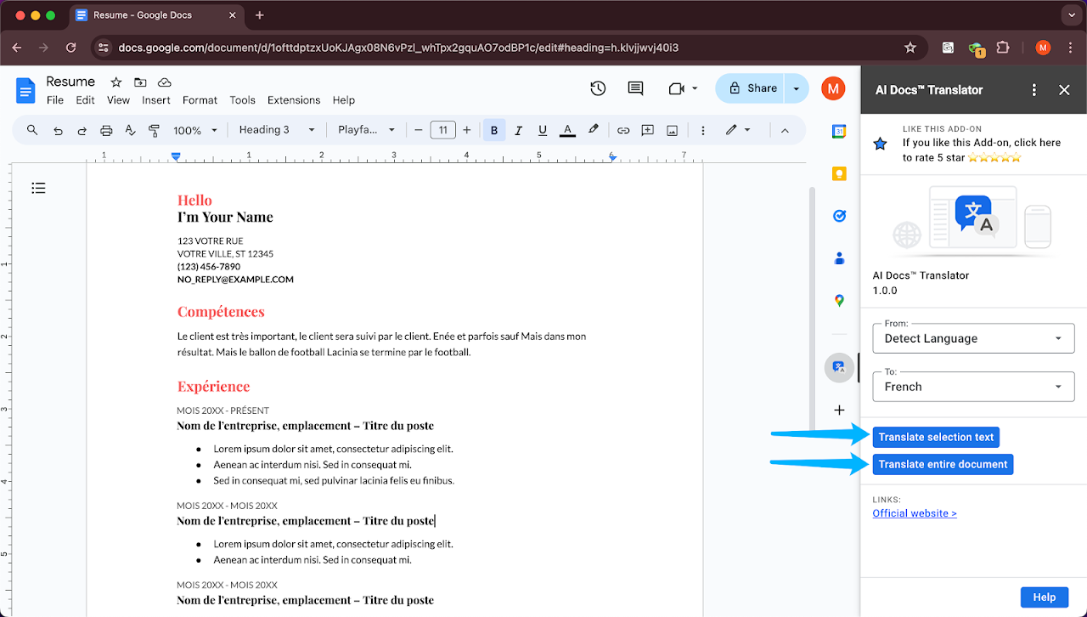Open the File menu

coord(55,100)
